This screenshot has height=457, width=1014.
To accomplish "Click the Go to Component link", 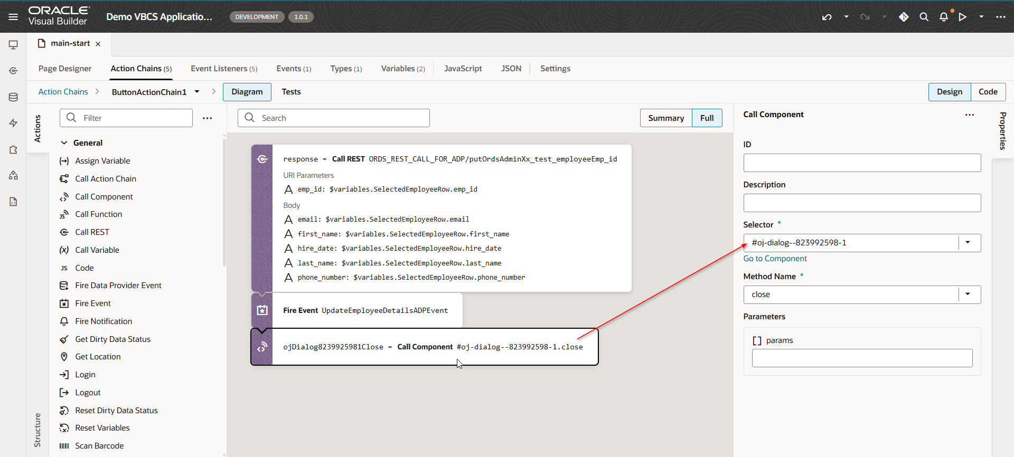I will click(775, 259).
